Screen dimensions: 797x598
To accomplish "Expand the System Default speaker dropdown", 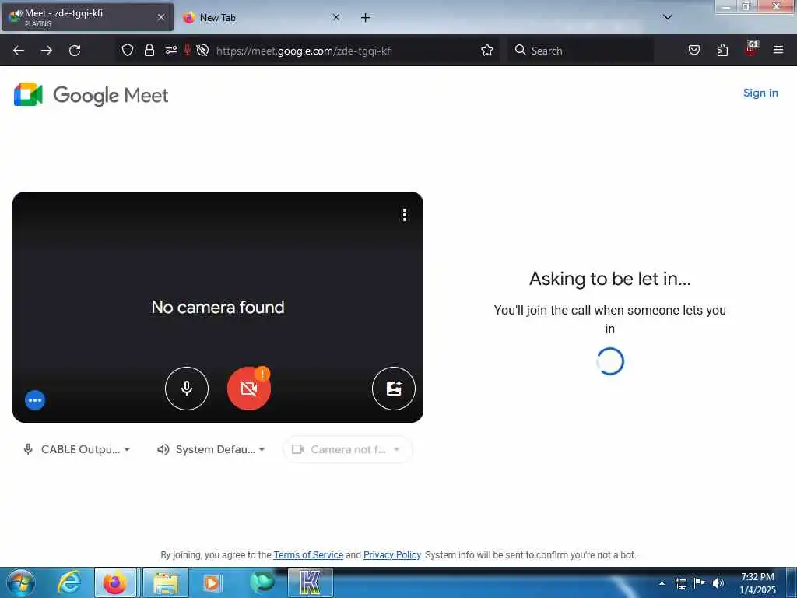I will (x=212, y=449).
